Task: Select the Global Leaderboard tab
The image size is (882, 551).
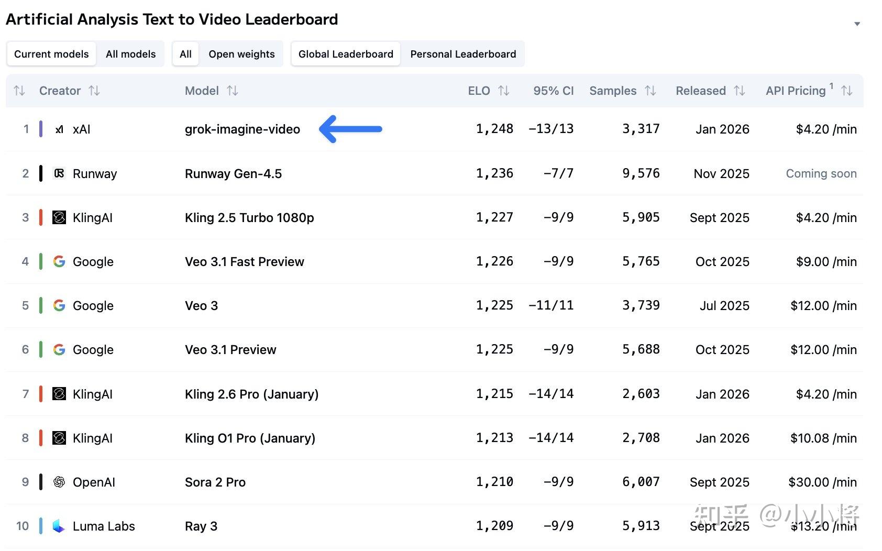Action: pos(346,54)
